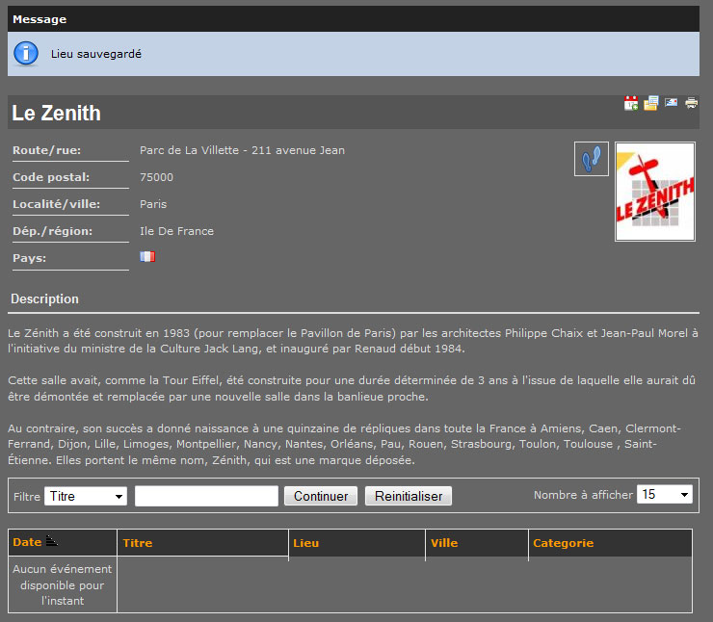
Task: Sort by the Categorie column header
Action: (x=563, y=543)
